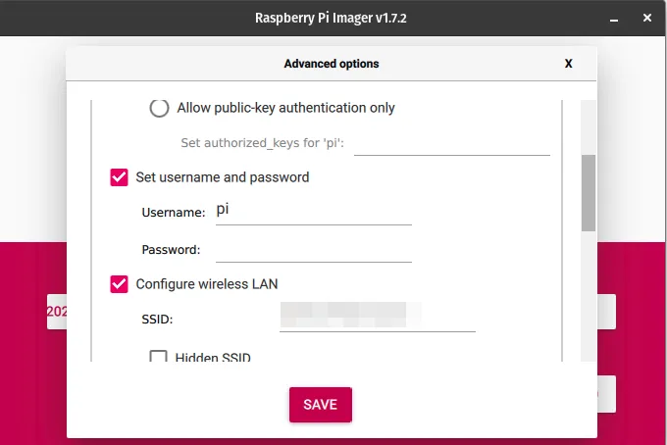The image size is (667, 445).
Task: Select Allow public-key authentication only
Action: (159, 108)
